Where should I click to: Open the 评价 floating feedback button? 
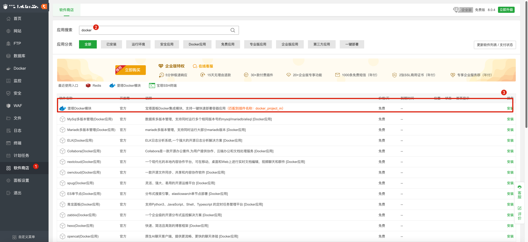click(519, 213)
